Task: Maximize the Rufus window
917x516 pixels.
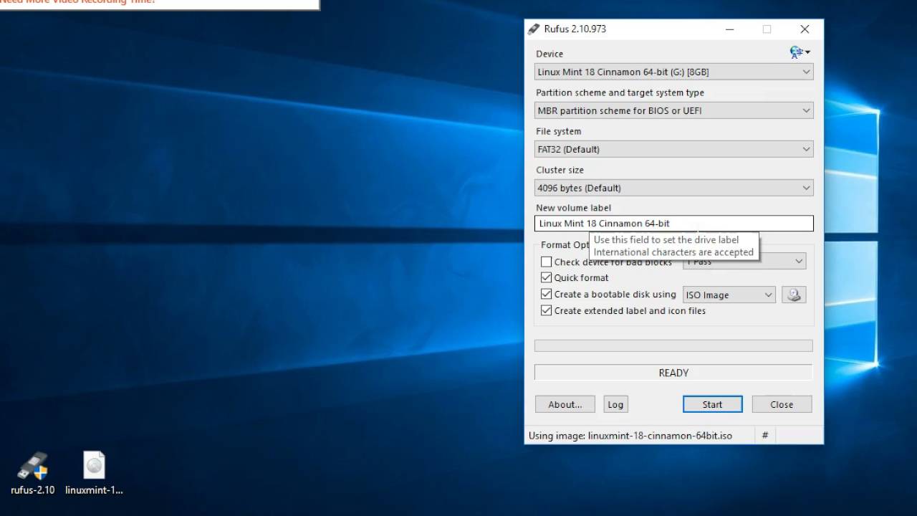Action: pos(767,29)
